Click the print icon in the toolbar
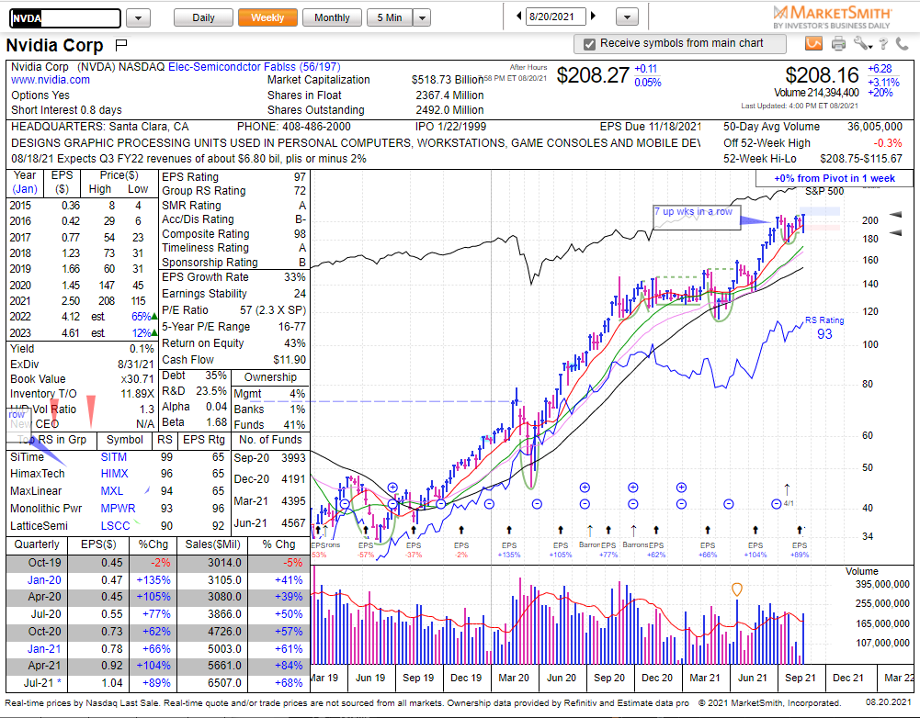 838,43
